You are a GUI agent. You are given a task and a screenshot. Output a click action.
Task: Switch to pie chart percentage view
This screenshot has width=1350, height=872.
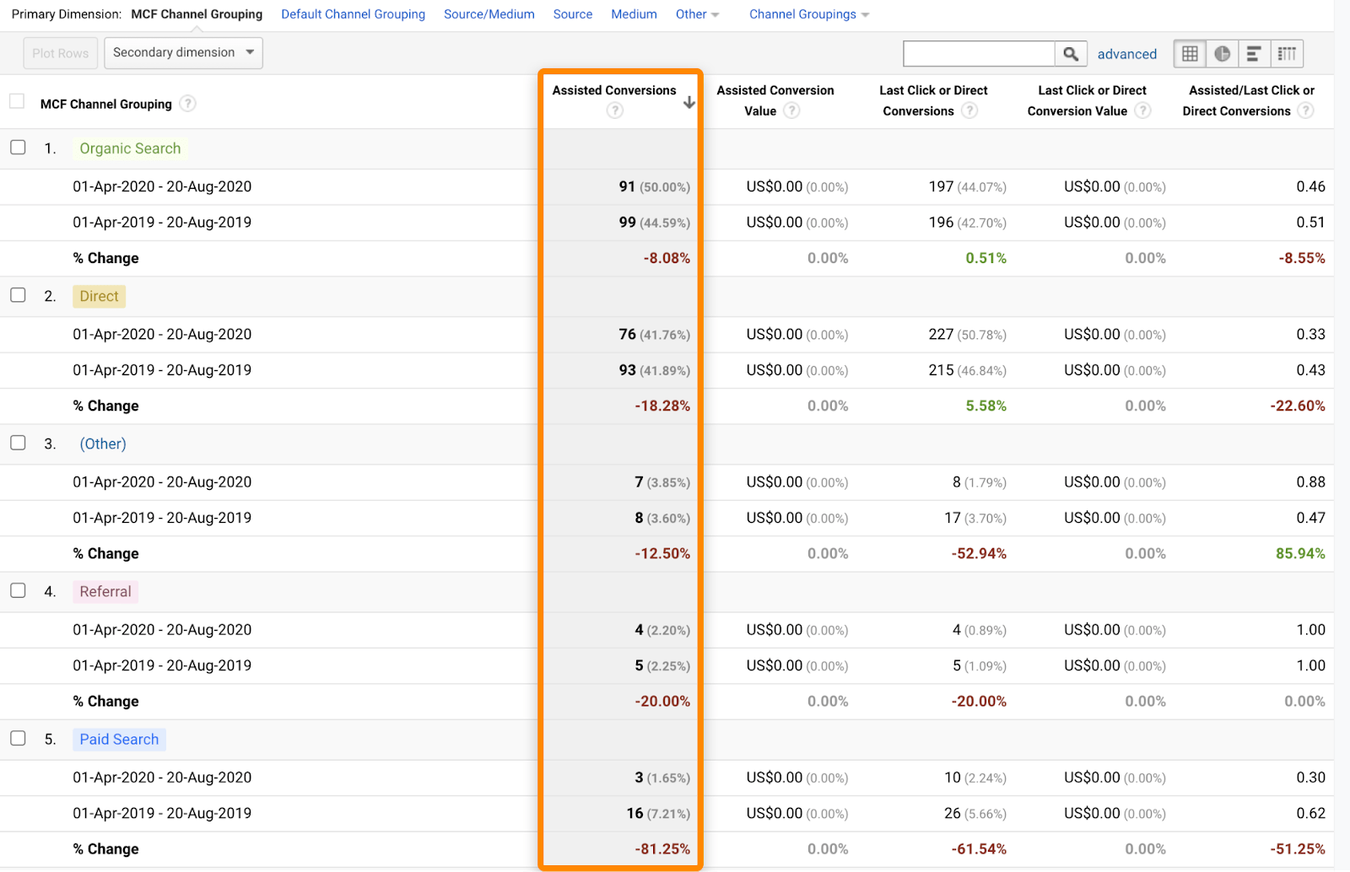[x=1222, y=54]
